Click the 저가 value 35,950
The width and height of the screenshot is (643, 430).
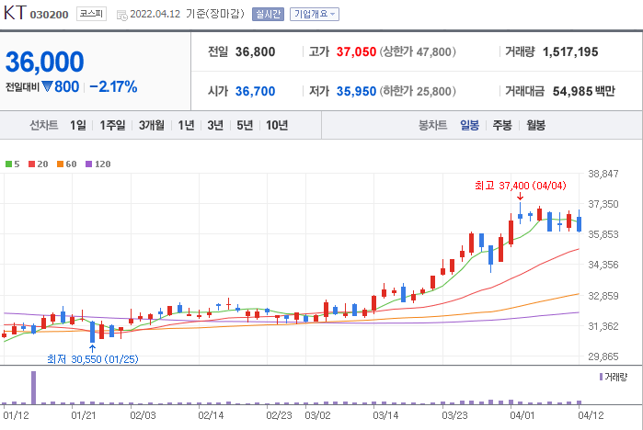click(x=356, y=91)
